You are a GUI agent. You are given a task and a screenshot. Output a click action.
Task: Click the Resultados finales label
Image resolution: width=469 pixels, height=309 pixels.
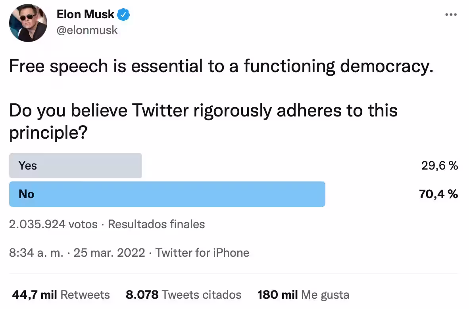coord(156,224)
